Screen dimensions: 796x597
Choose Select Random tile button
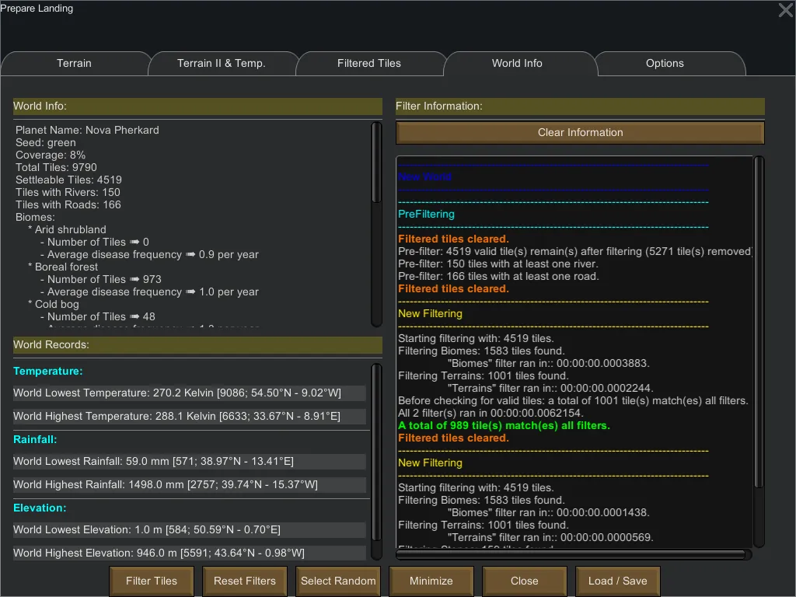point(338,581)
